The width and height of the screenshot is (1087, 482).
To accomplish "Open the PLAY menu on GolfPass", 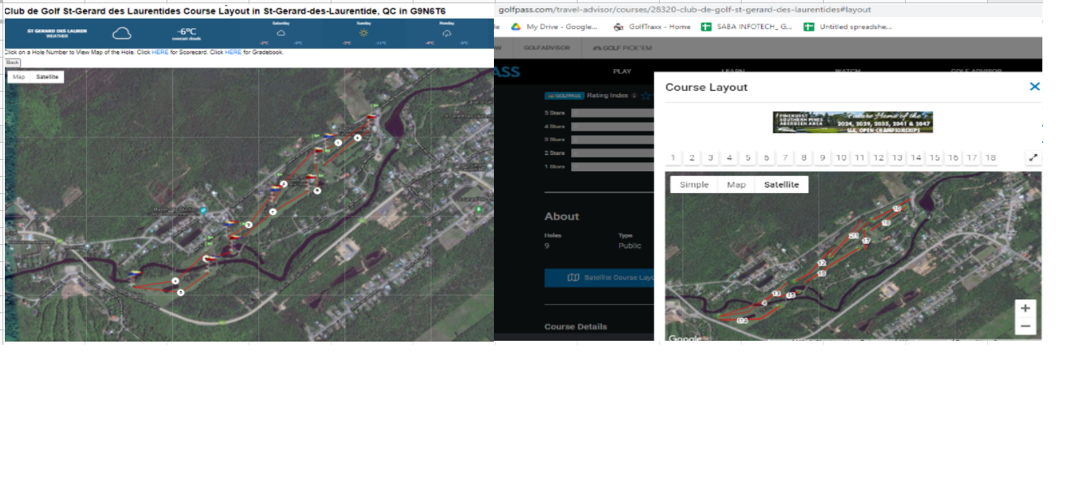I will 622,71.
